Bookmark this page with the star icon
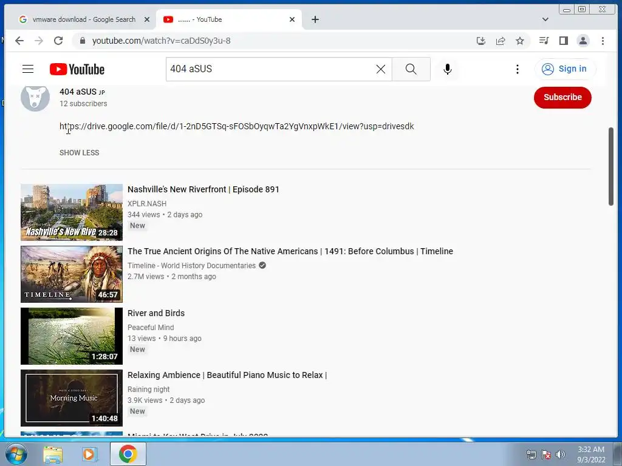 tap(520, 41)
